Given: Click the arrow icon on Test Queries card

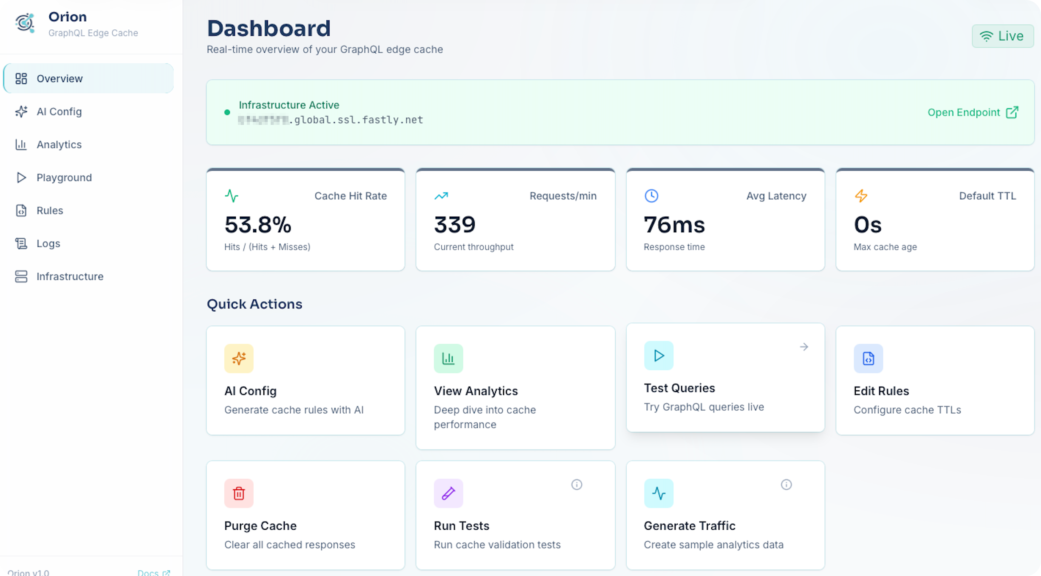Looking at the screenshot, I should (804, 347).
